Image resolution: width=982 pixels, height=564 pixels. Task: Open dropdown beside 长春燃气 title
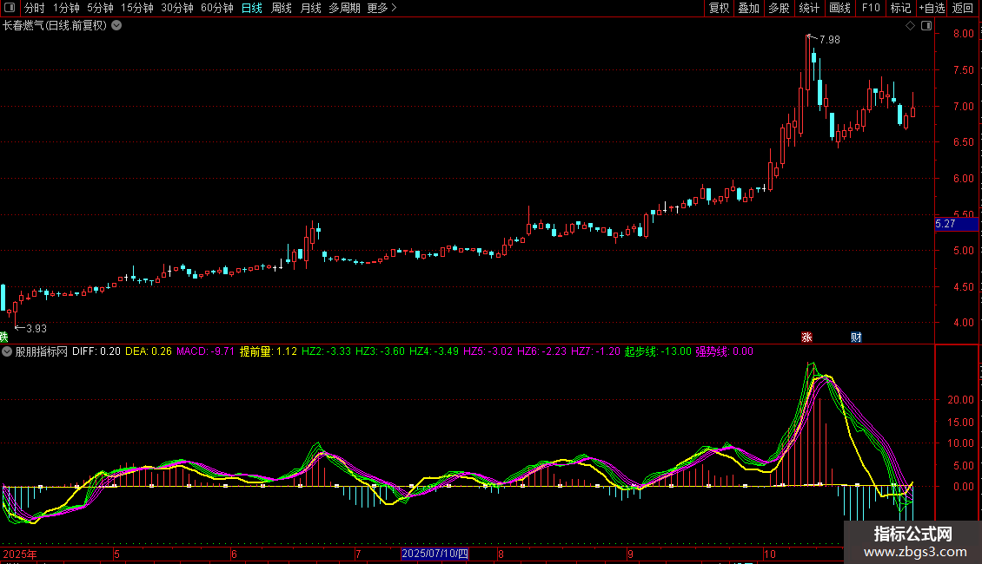116,26
